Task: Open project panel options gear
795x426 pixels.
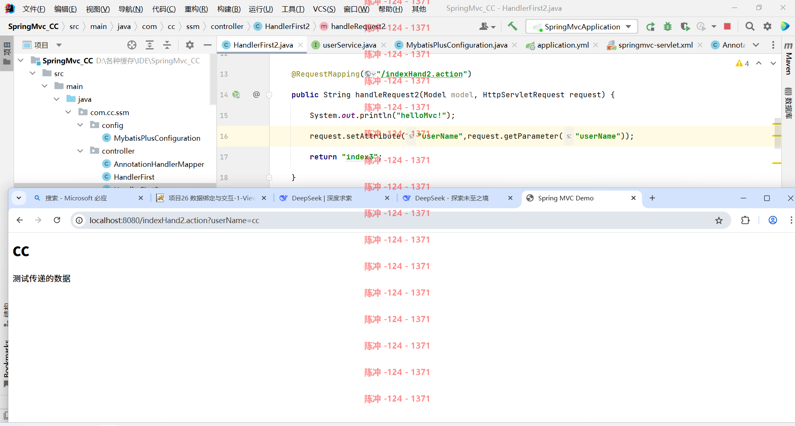Action: point(190,45)
